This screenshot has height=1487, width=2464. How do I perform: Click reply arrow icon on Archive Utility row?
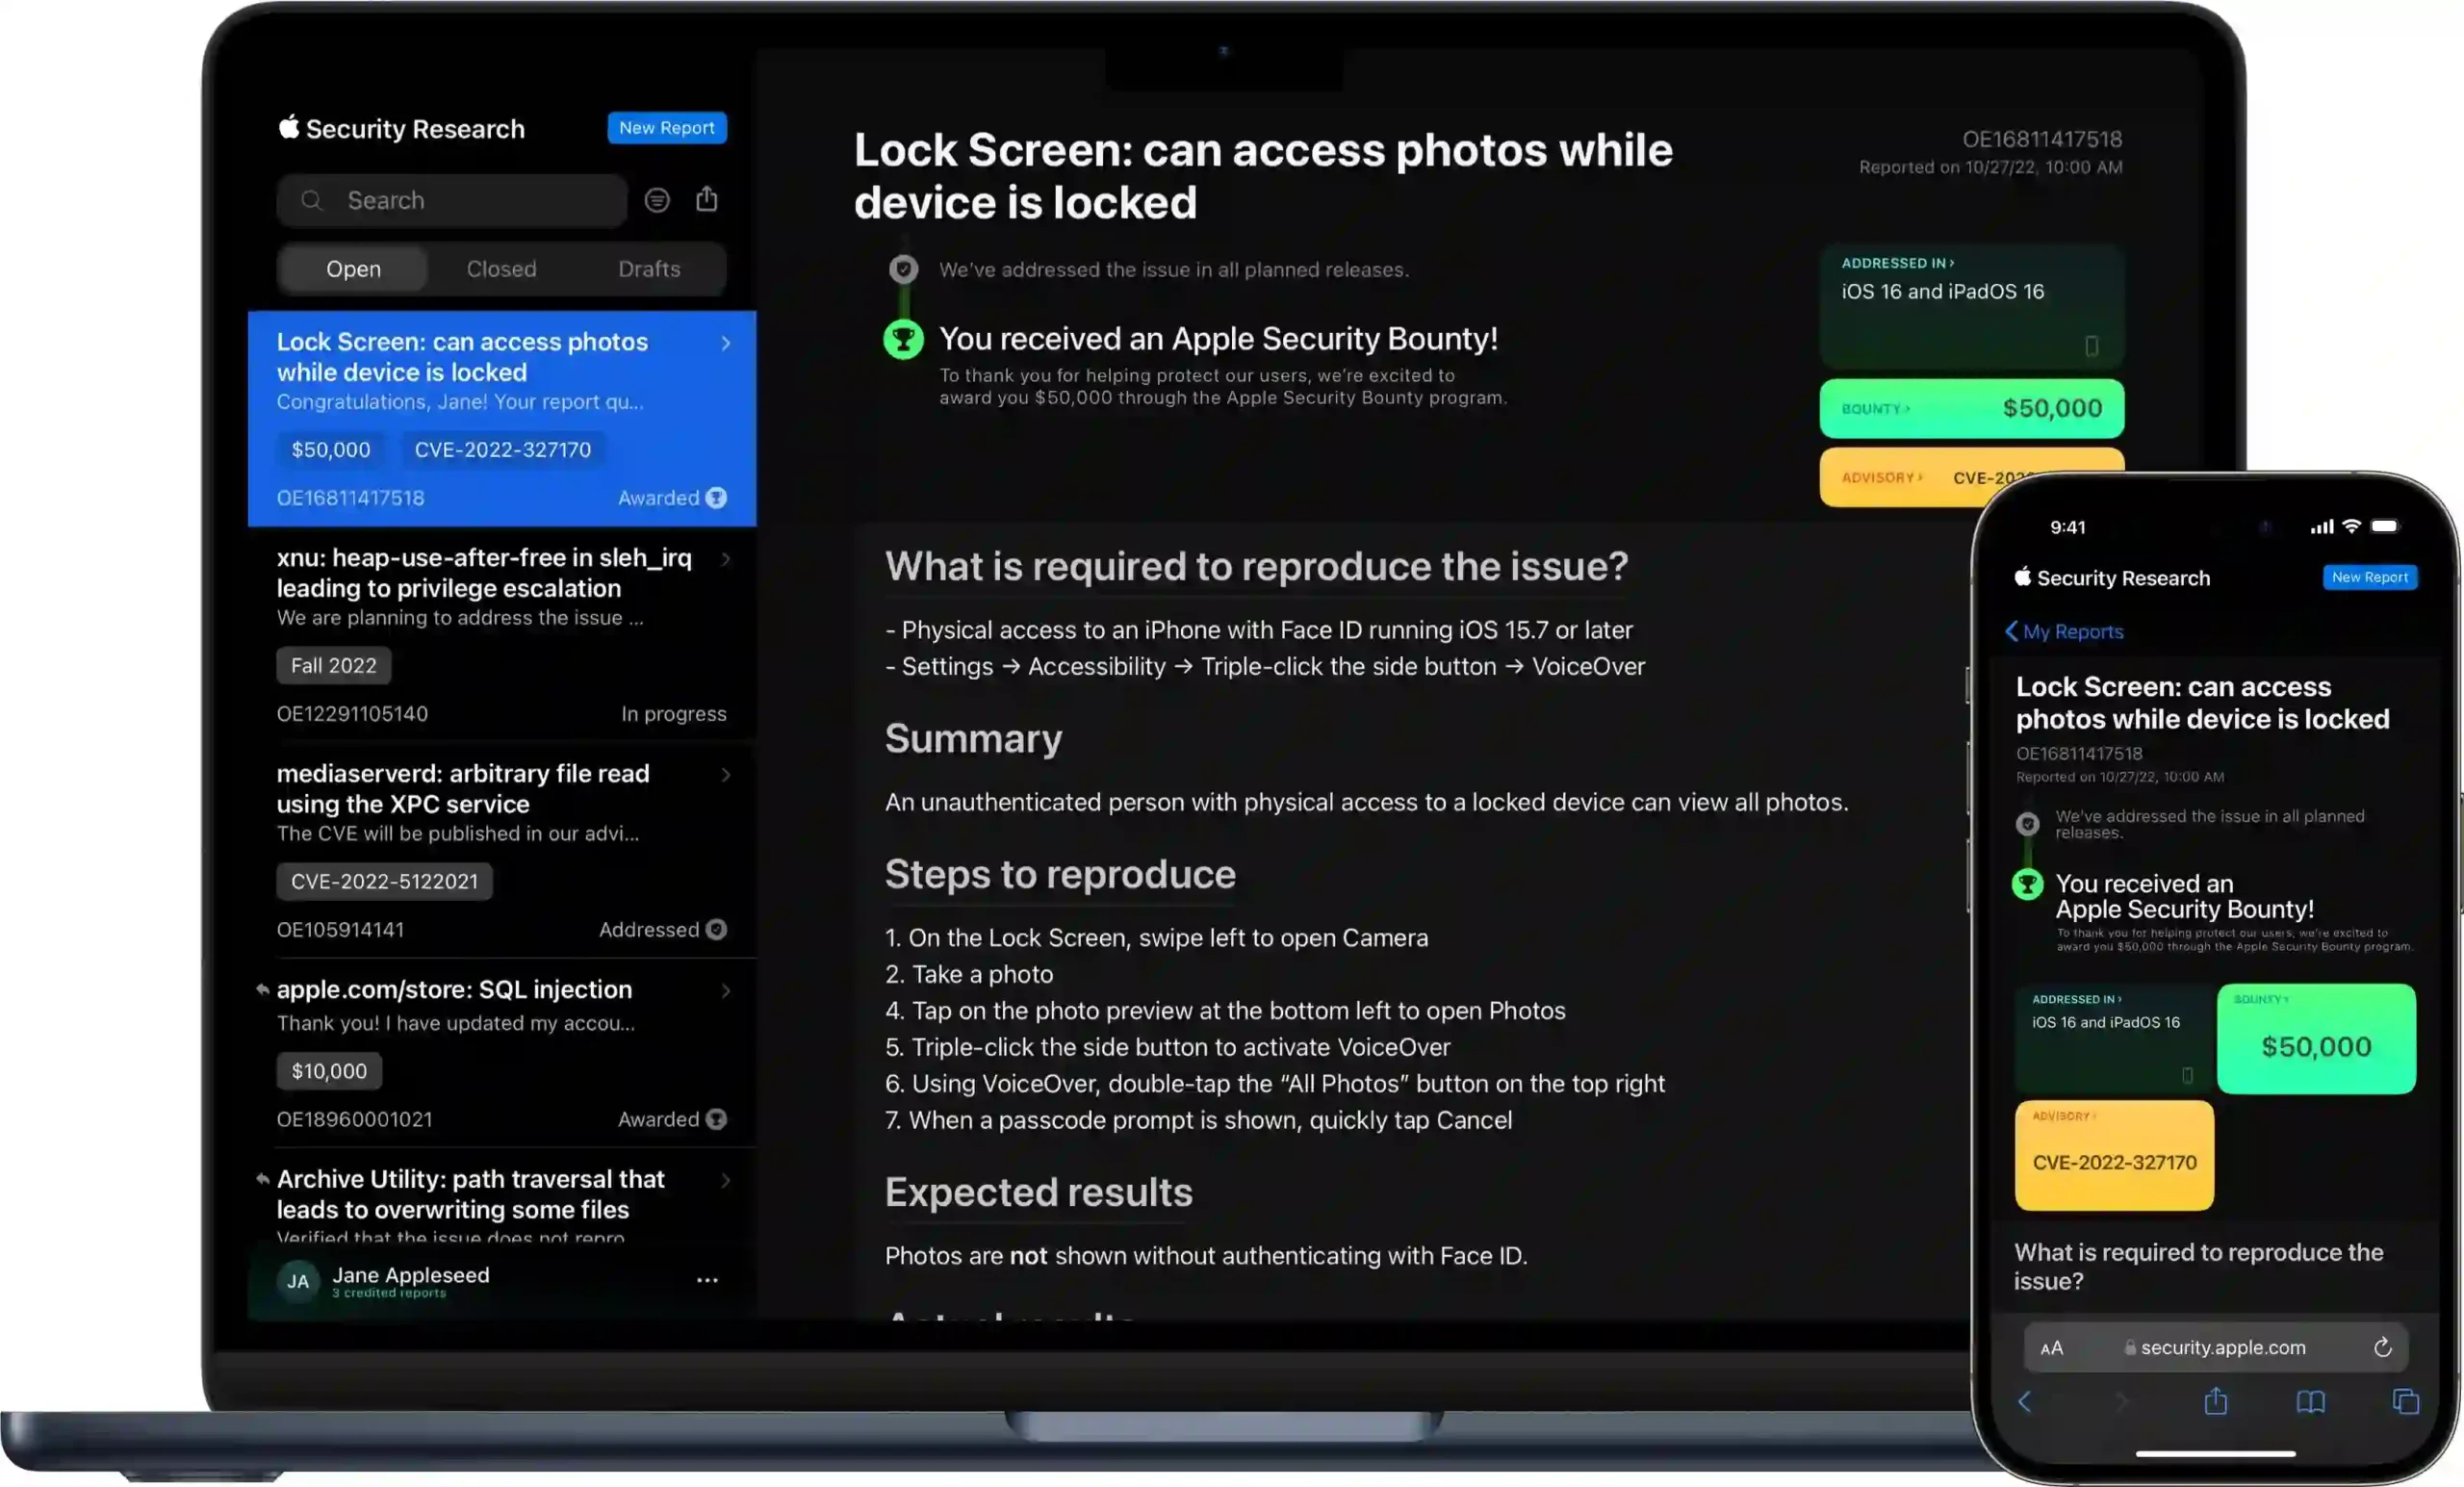pos(262,1180)
